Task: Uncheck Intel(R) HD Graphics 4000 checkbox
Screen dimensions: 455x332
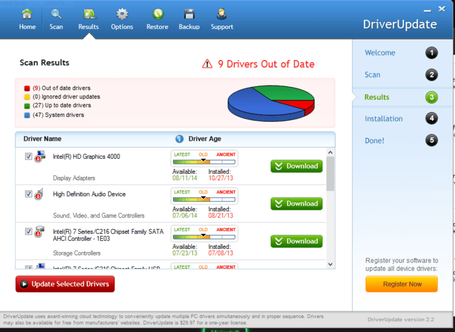Action: pyautogui.click(x=29, y=156)
